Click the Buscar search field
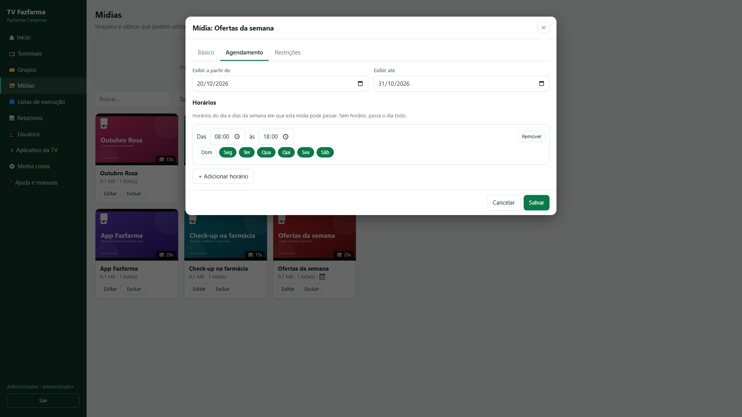 (132, 99)
